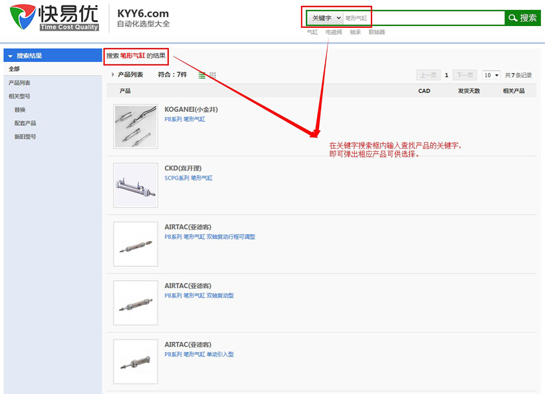Click the 共7条记录 record count
This screenshot has width=545, height=394.
pos(518,75)
